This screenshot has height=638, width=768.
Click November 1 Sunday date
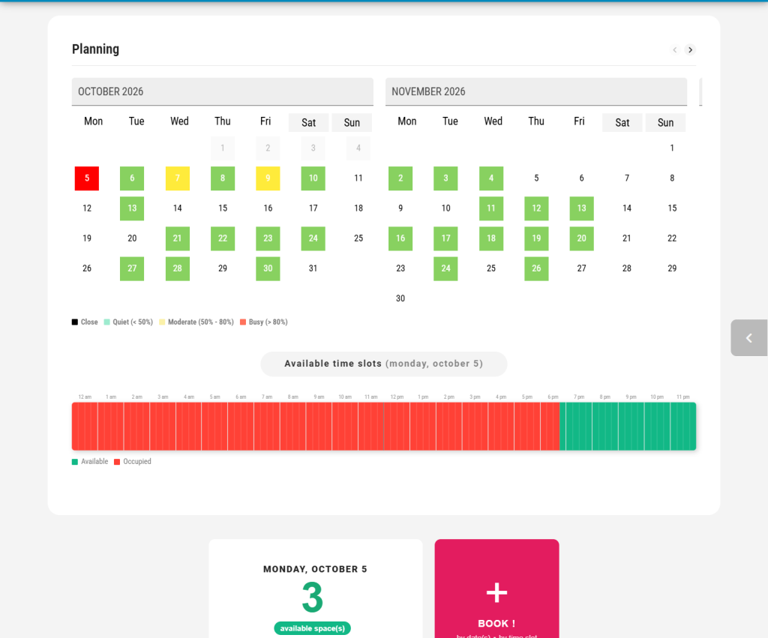tap(672, 148)
